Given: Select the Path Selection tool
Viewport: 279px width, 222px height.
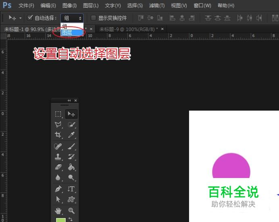Looking at the screenshot, I should coord(58,199).
